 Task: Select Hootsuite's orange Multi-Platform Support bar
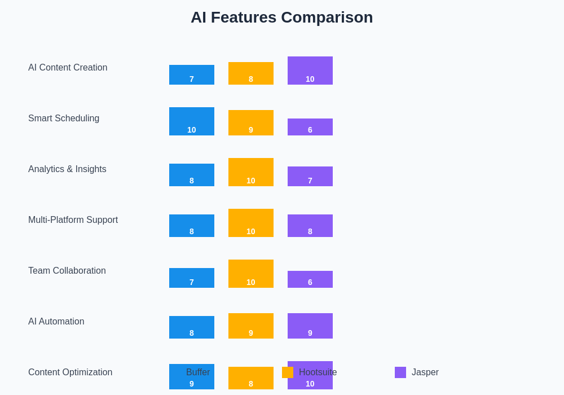pyautogui.click(x=251, y=223)
